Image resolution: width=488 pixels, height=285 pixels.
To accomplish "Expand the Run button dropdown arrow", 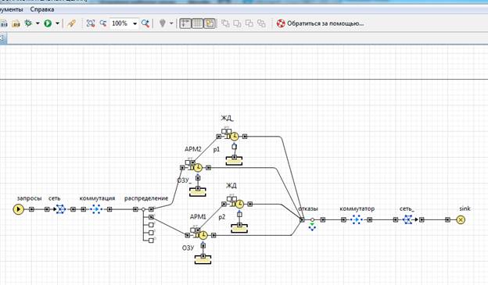I will point(57,23).
